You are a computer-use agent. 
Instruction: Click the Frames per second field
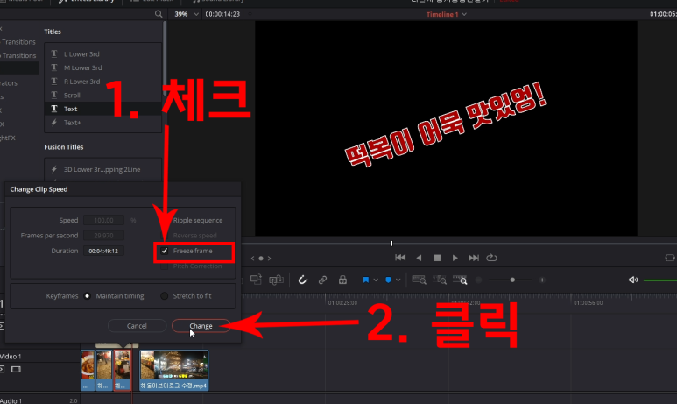103,236
